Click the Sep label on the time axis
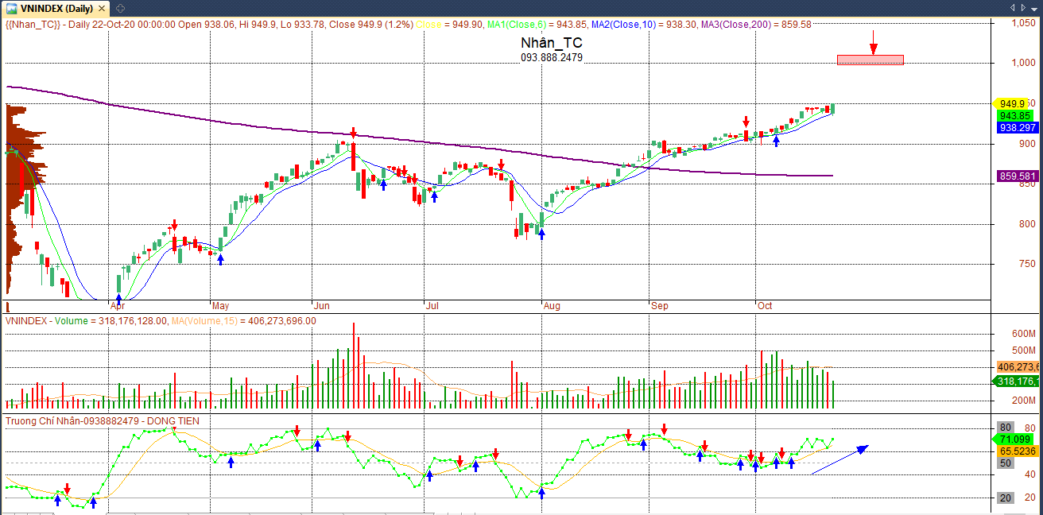1043x515 pixels. [x=659, y=306]
